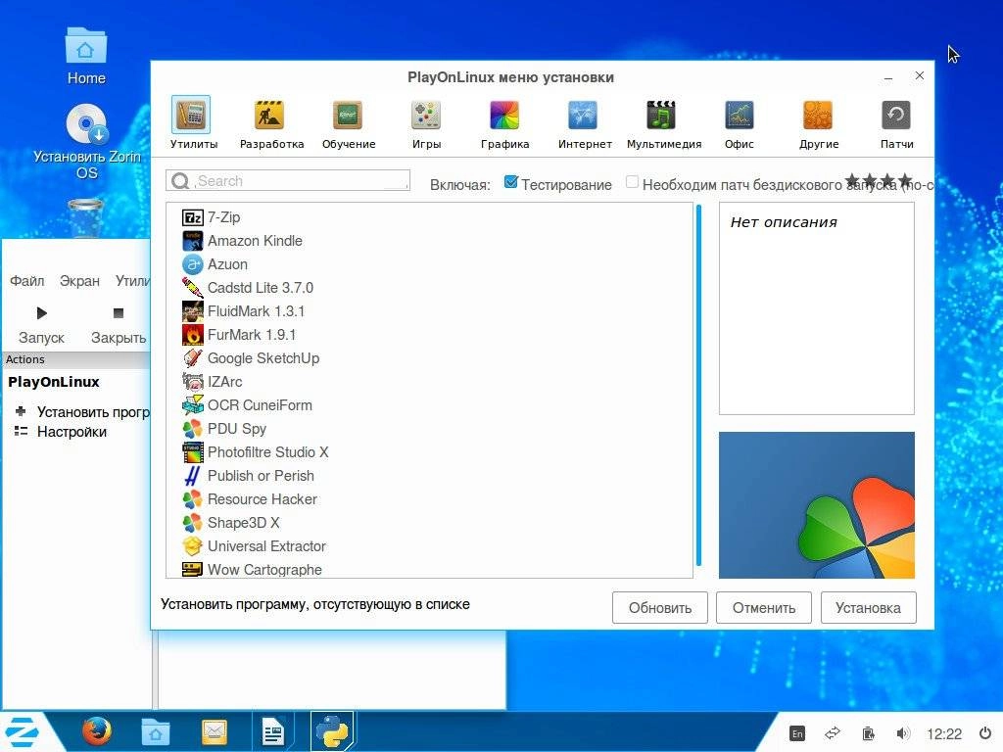This screenshot has height=752, width=1003.
Task: Open the Разработка category
Action: pos(269,116)
